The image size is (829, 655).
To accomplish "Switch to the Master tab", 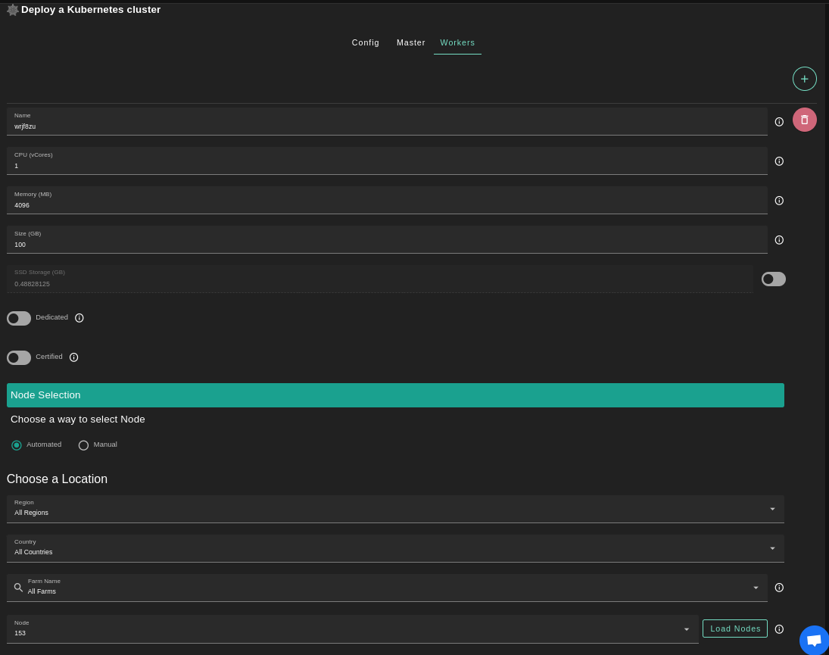I will [411, 42].
